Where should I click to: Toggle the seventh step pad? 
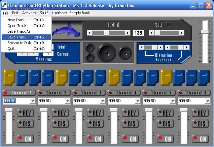pyautogui.click(x=87, y=78)
